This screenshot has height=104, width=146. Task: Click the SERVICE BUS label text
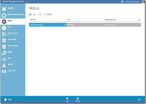point(13,33)
